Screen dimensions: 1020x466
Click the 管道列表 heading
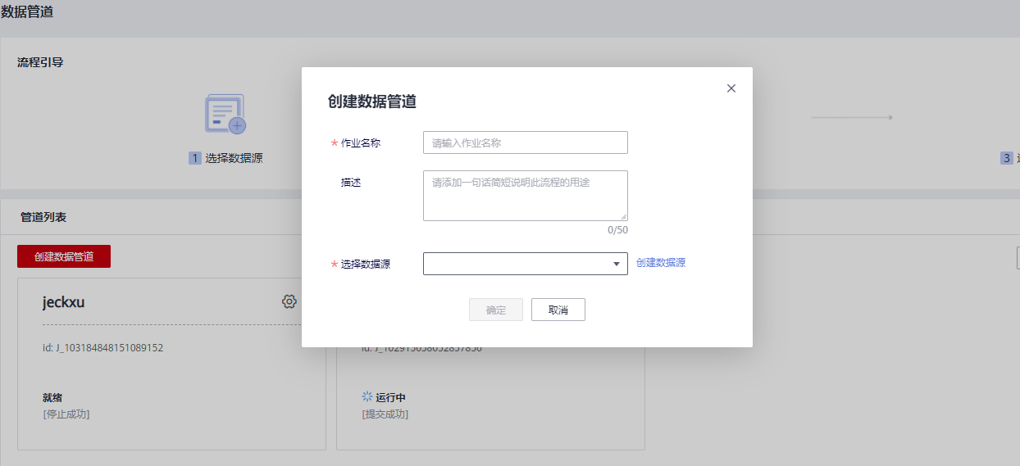[x=43, y=217]
